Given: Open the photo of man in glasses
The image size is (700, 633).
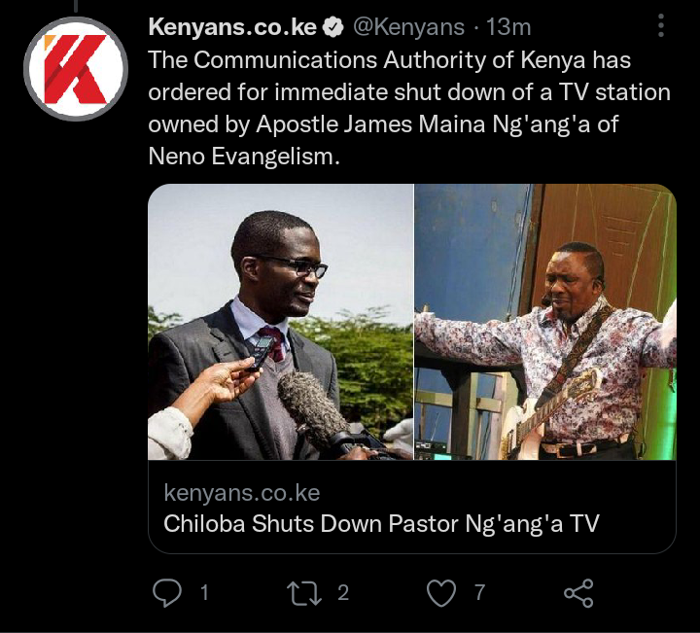Looking at the screenshot, I should [280, 322].
